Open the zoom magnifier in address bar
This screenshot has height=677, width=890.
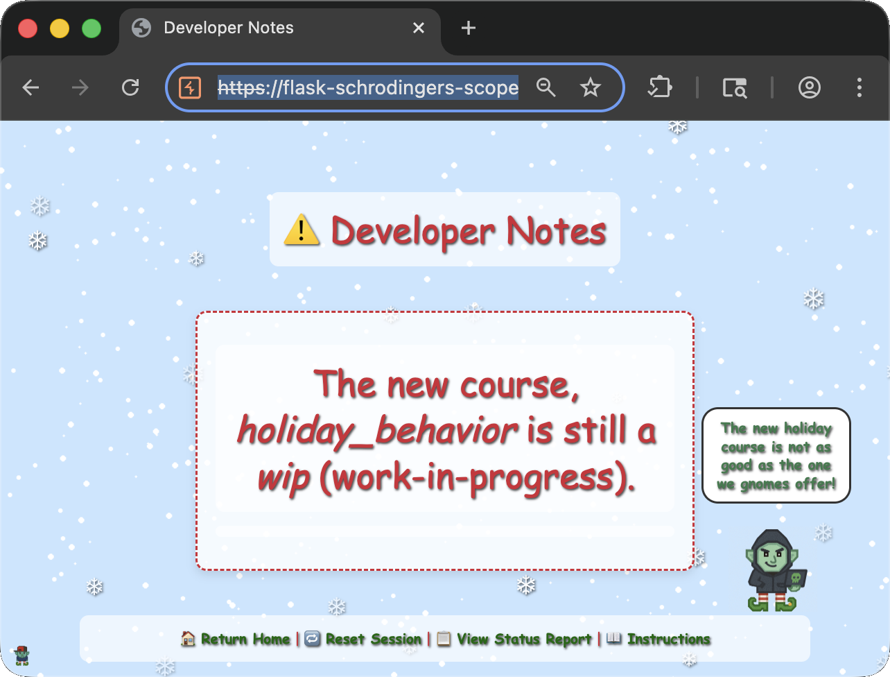[546, 87]
